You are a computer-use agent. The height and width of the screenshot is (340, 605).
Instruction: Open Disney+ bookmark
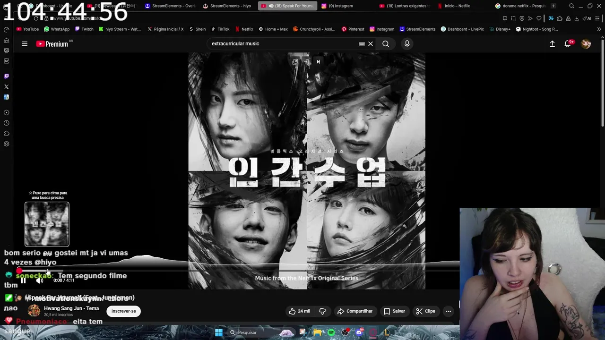pyautogui.click(x=501, y=29)
